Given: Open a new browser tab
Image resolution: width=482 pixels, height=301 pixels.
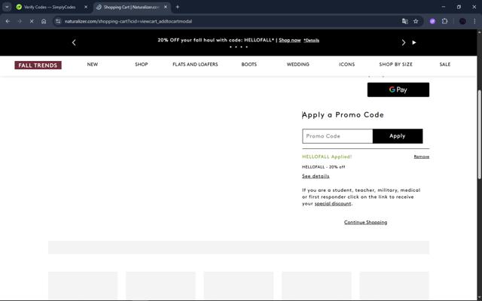Looking at the screenshot, I should 178,7.
